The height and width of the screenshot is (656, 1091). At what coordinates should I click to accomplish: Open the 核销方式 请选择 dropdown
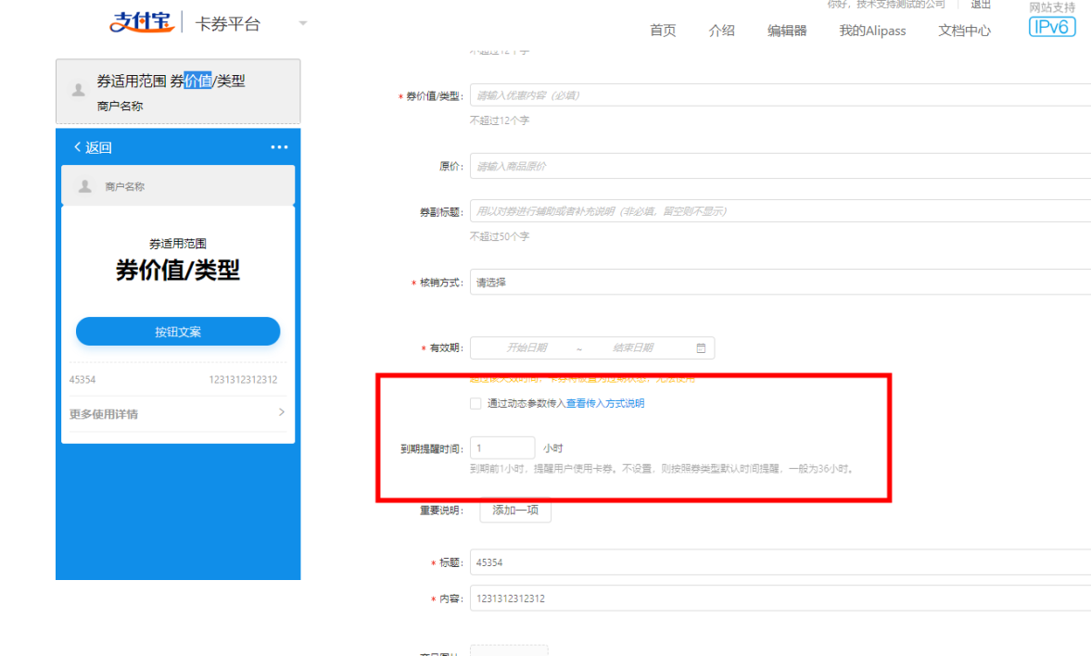click(x=780, y=283)
